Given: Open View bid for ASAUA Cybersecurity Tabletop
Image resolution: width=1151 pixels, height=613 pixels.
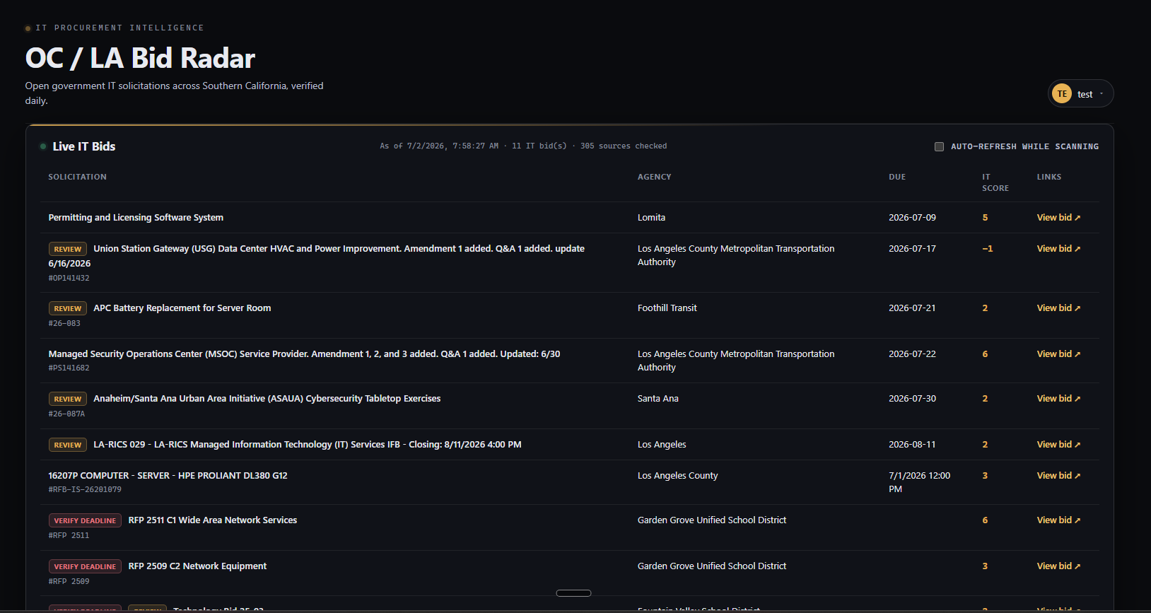Looking at the screenshot, I should (x=1058, y=399).
